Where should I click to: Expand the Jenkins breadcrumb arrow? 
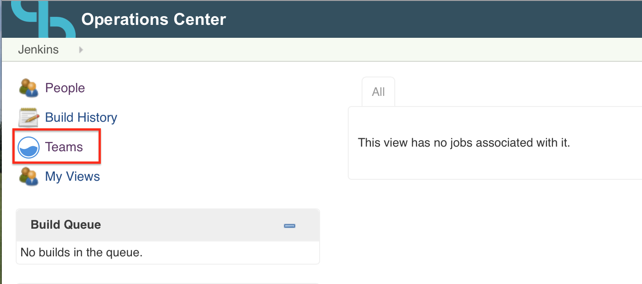81,50
